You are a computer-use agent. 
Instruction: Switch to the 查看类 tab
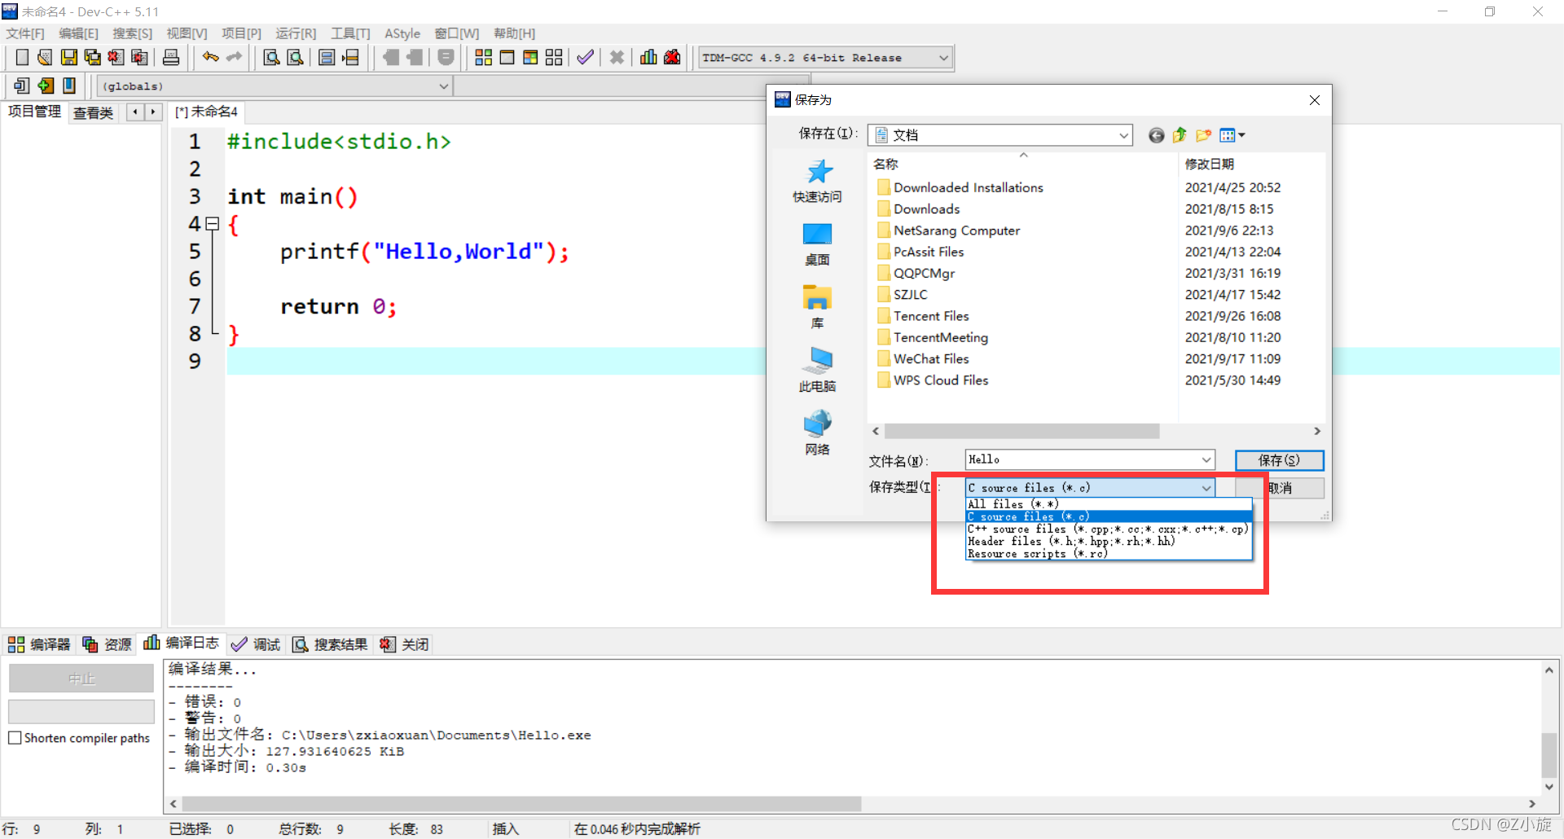click(93, 112)
